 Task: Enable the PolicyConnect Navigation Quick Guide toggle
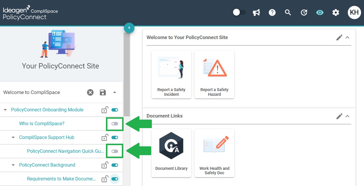click(x=115, y=151)
